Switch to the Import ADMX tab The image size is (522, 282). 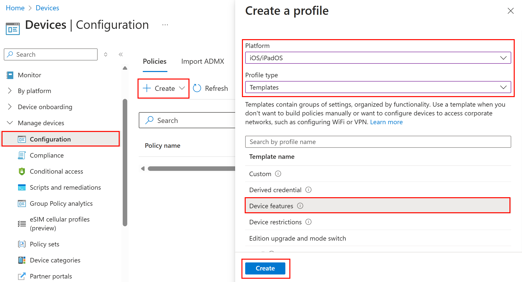203,61
